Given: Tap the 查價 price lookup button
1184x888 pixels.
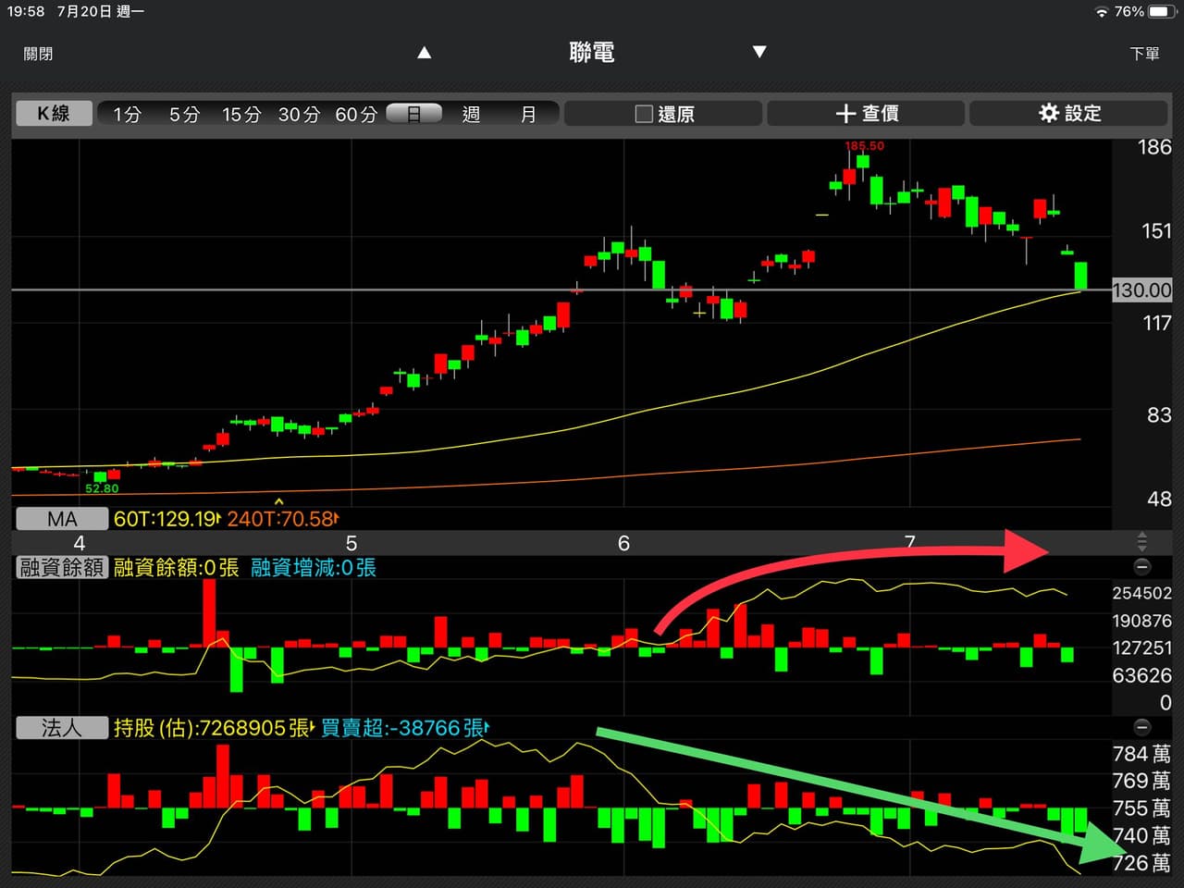Looking at the screenshot, I should click(867, 114).
